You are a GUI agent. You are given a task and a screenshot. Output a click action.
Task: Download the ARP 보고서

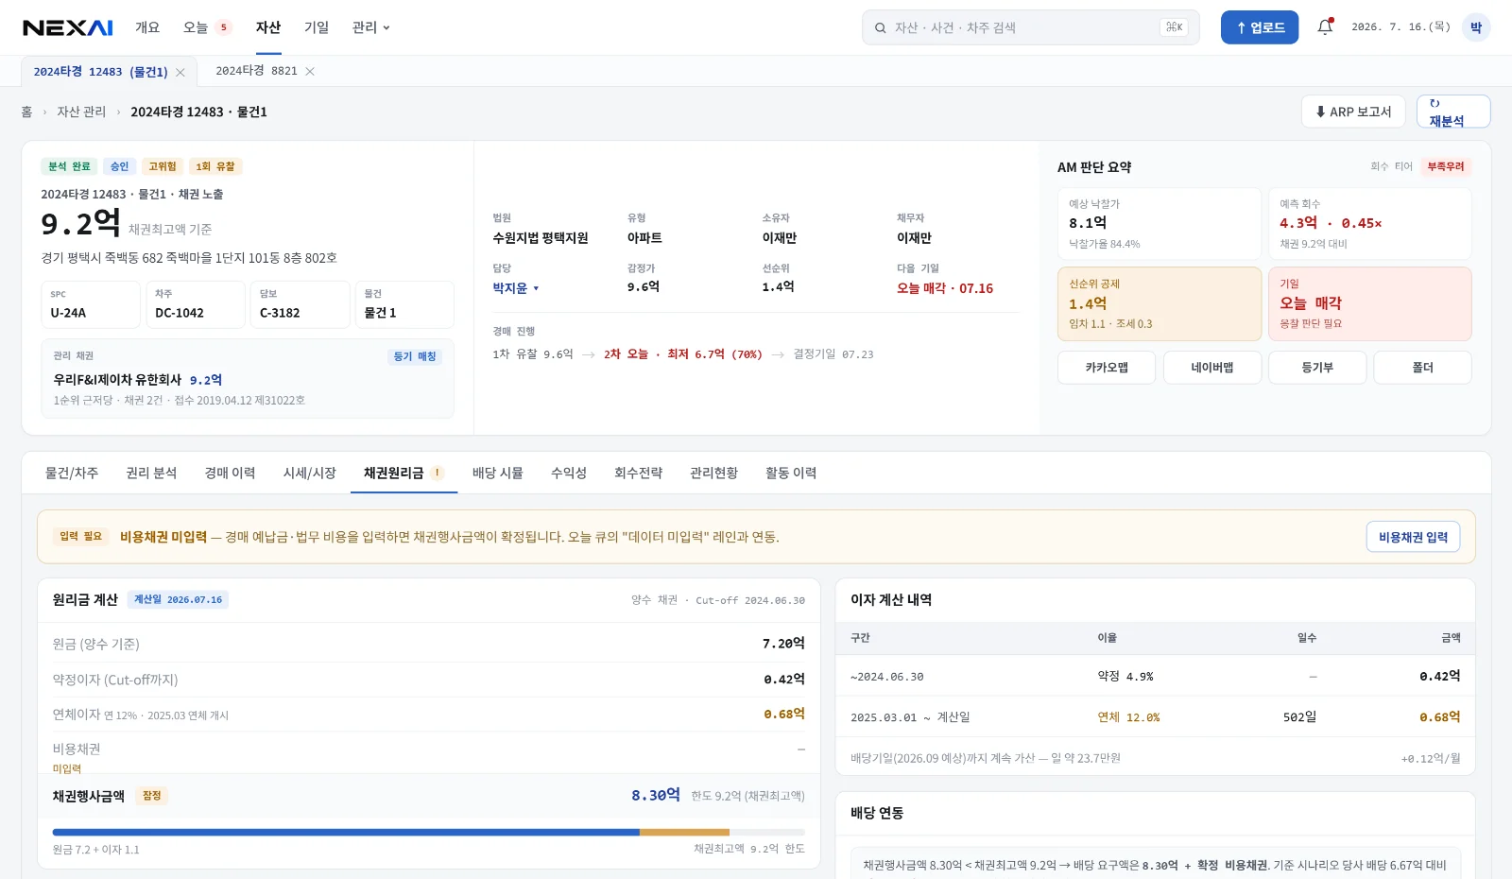1353,112
